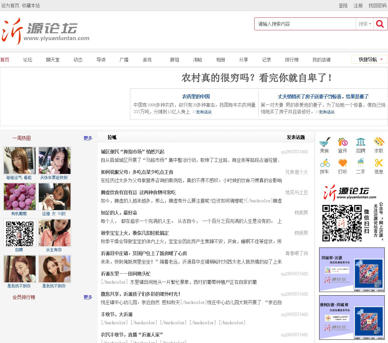Click the 信息 scissors icon
This screenshot has width=388, height=343.
point(379,163)
